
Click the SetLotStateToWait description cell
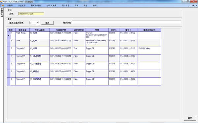(97, 43)
